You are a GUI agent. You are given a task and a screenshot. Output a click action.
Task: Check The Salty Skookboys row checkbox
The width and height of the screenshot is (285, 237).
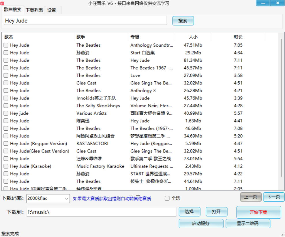[x=6, y=106]
